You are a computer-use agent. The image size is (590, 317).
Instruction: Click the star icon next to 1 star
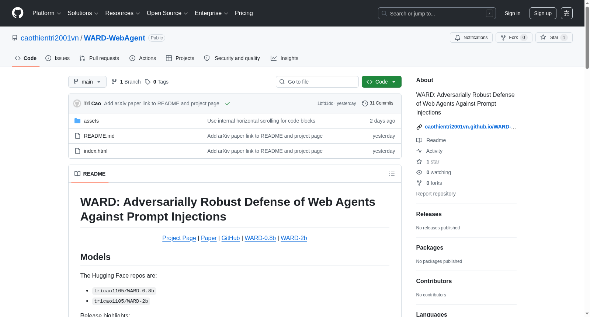[x=419, y=162]
